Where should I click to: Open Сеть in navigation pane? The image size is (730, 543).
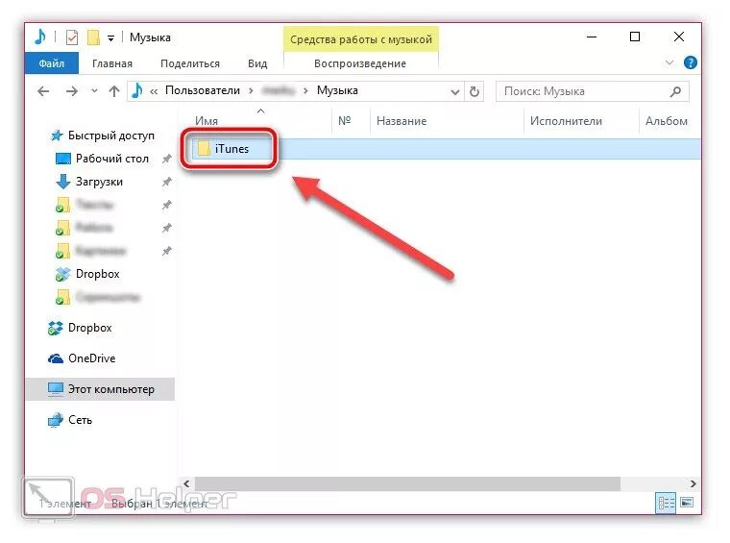coord(80,420)
